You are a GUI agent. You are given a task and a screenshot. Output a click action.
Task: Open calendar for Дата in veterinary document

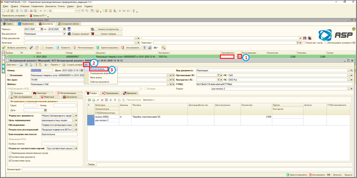[x=82, y=71]
